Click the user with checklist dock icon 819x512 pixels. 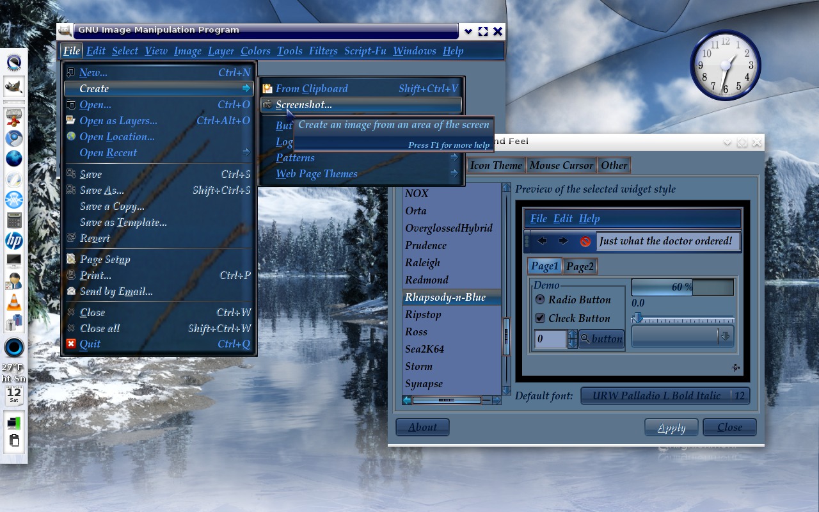click(14, 282)
